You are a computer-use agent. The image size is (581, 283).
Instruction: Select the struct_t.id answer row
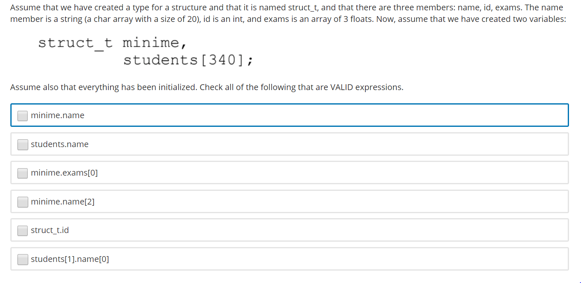click(x=290, y=230)
